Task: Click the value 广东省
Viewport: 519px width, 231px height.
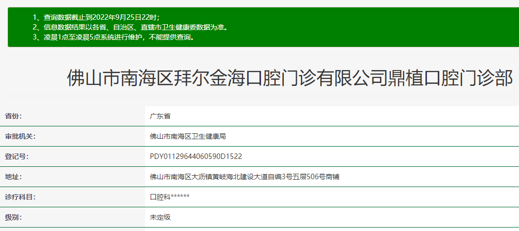Action: 160,116
